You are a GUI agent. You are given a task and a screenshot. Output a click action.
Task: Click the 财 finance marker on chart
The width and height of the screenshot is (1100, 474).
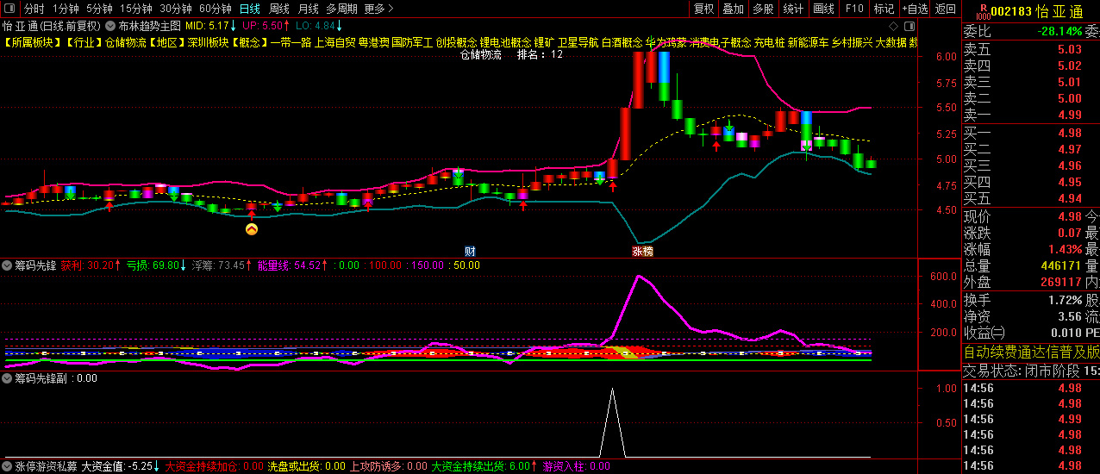[471, 251]
